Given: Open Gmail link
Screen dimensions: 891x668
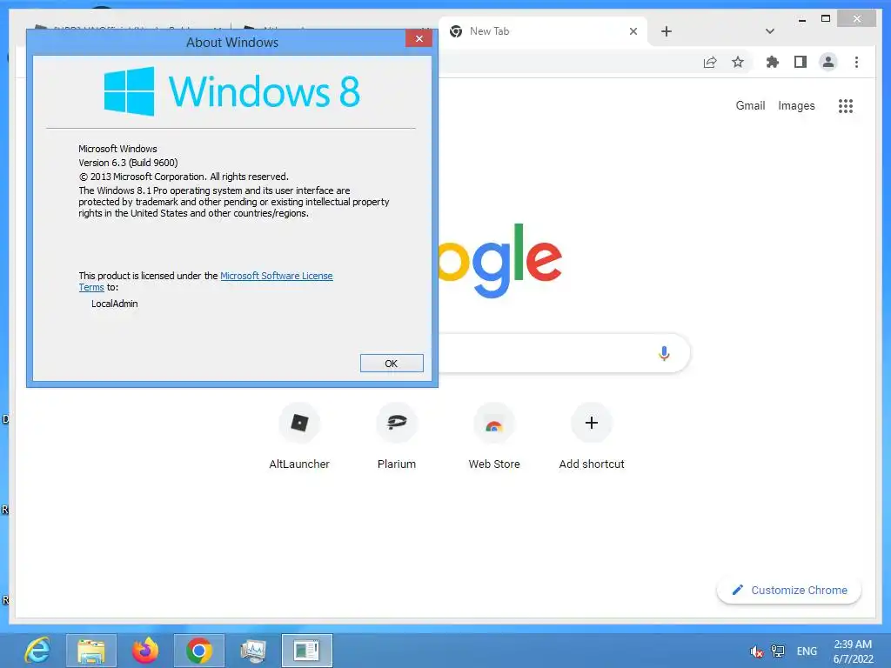Looking at the screenshot, I should pos(750,105).
